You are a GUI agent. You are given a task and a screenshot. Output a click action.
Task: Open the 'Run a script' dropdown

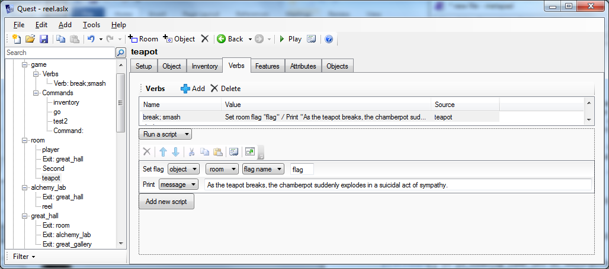pyautogui.click(x=165, y=134)
